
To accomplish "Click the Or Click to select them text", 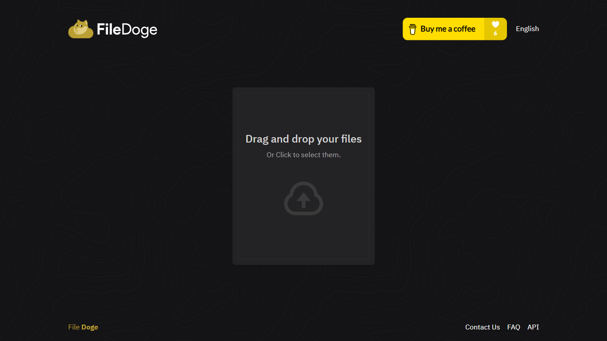I will [303, 155].
